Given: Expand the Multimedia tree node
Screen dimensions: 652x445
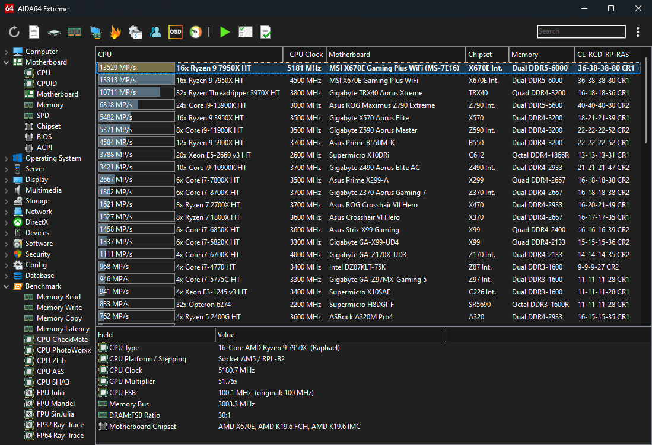Looking at the screenshot, I should 7,190.
